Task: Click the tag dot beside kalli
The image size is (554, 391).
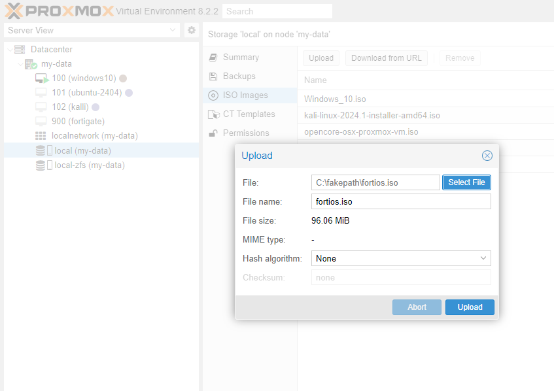Action: tap(95, 107)
